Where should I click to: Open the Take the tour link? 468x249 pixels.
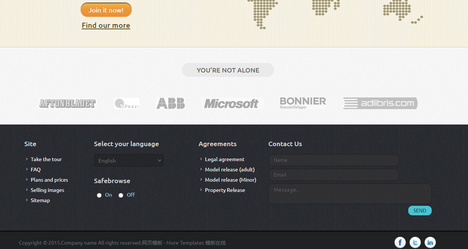point(46,159)
